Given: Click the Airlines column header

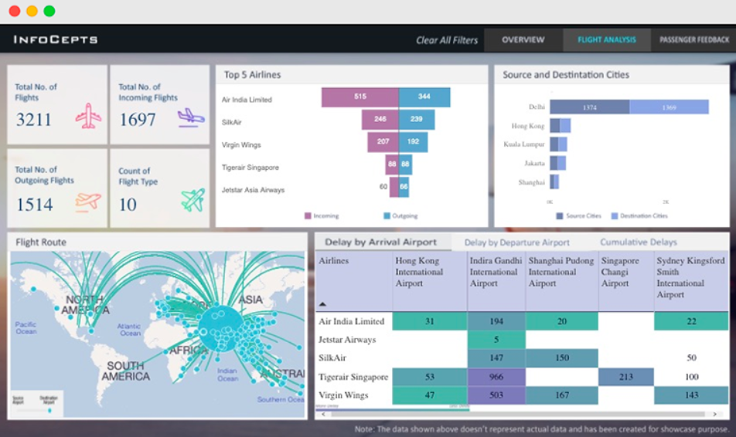Looking at the screenshot, I should click(x=354, y=281).
